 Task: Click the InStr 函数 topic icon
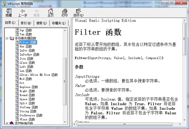click(x=17, y=50)
